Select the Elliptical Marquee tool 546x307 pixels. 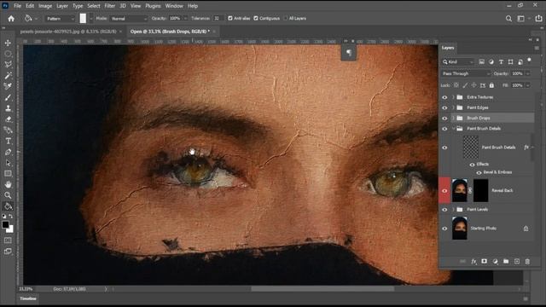coord(8,54)
